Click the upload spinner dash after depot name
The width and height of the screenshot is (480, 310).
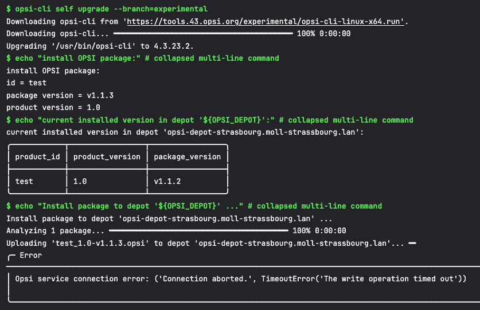click(412, 244)
